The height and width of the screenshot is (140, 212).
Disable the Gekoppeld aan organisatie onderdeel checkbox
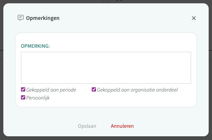click(94, 90)
